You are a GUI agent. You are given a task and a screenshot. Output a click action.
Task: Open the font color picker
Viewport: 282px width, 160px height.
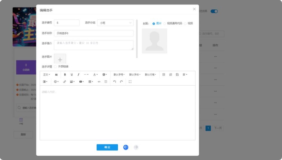point(96,75)
